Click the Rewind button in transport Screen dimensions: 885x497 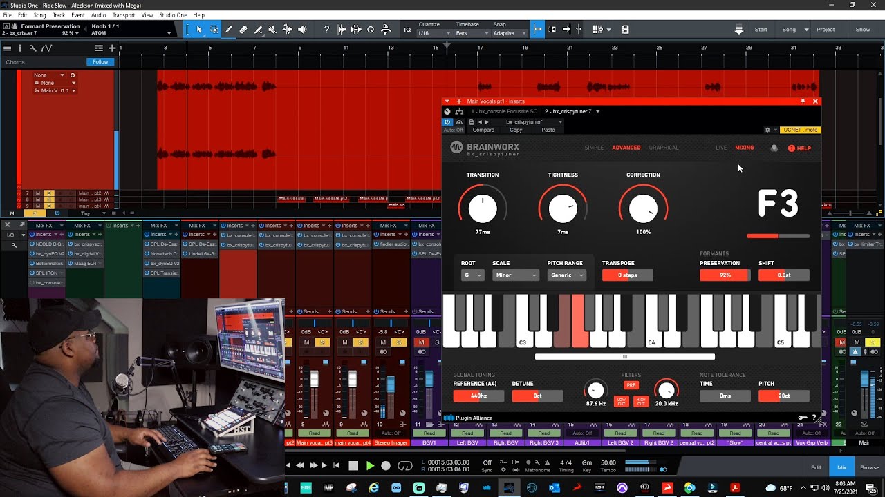(x=300, y=466)
